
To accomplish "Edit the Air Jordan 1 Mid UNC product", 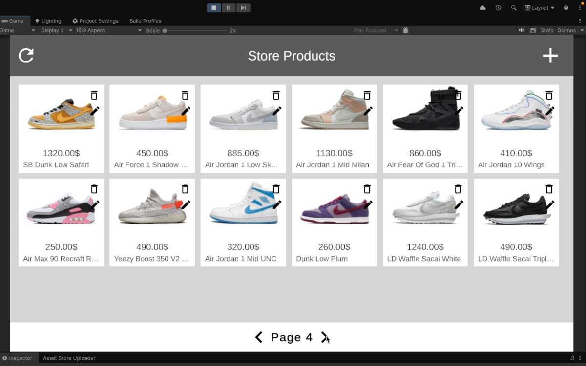I will coord(277,205).
